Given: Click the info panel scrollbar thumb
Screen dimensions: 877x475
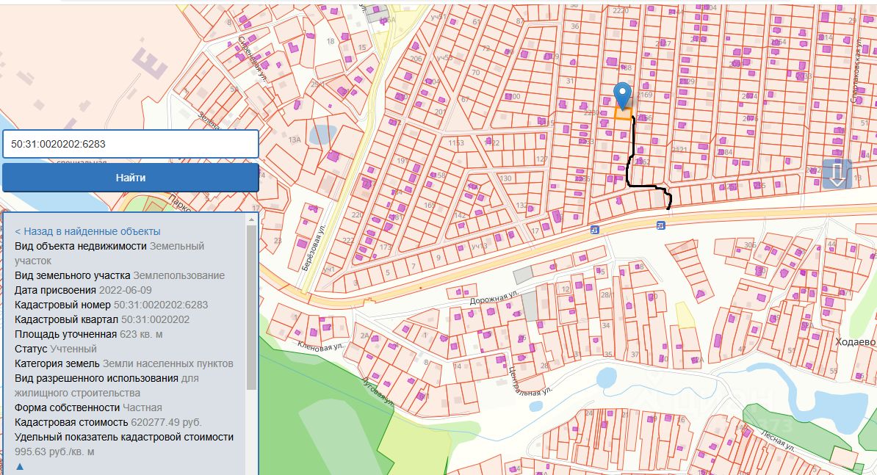Looking at the screenshot, I should (252, 308).
